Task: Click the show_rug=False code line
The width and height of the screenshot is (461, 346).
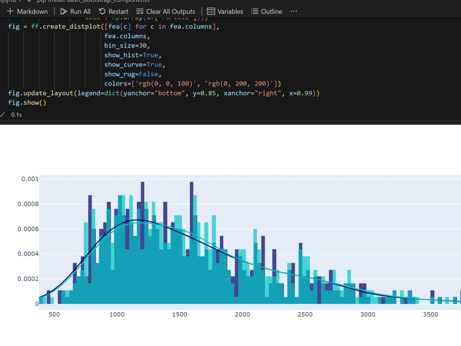Action: click(x=133, y=74)
